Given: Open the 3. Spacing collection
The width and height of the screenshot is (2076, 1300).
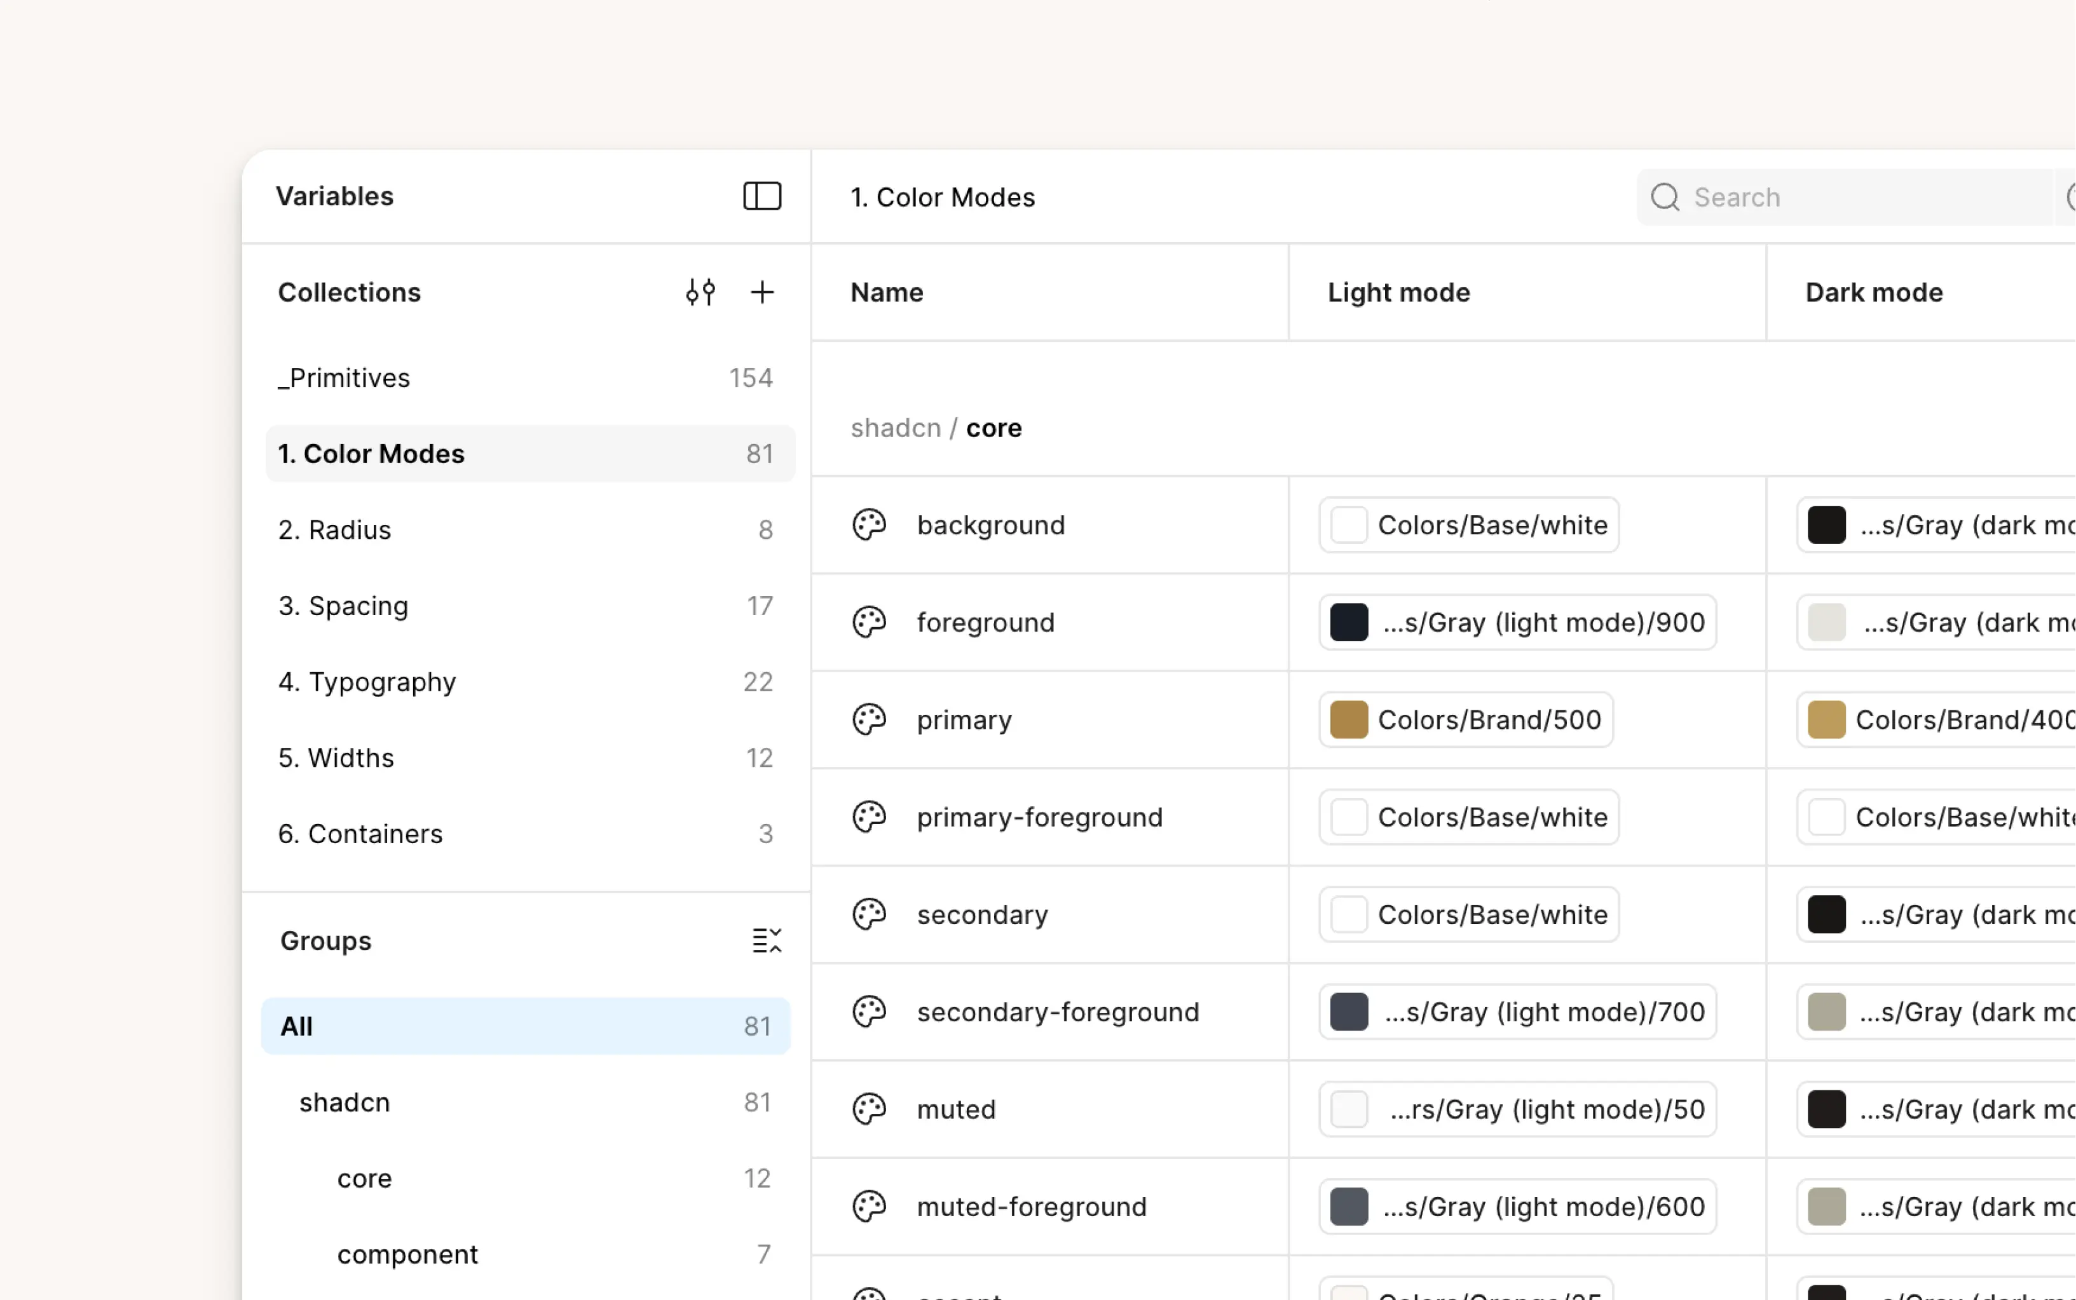Looking at the screenshot, I should [x=529, y=606].
